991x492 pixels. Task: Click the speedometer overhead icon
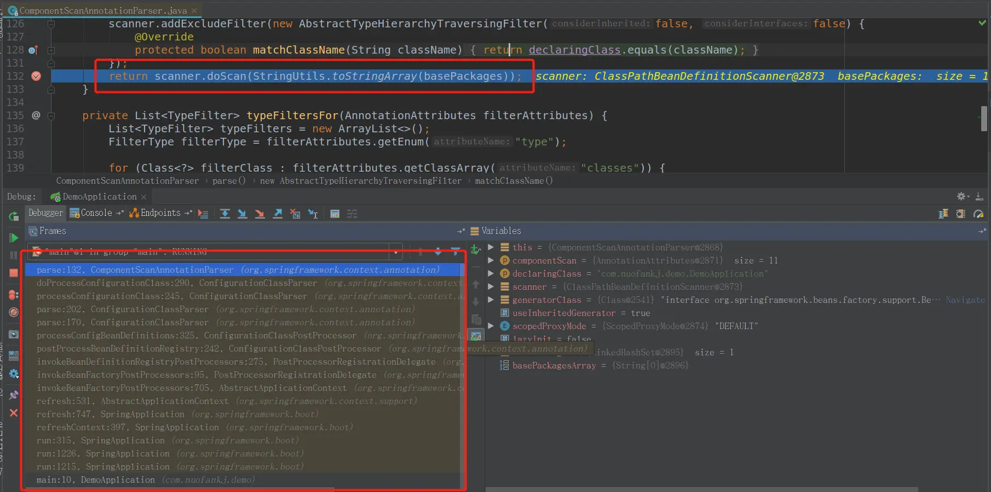[978, 214]
